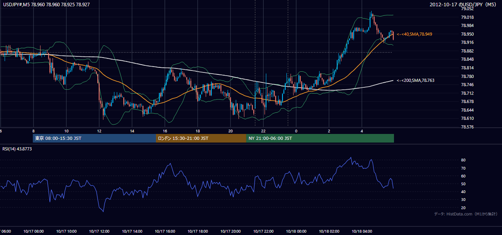Screen dimensions: 502x235
Task: Click the 200 SMA 78.763 label
Action: (x=416, y=80)
